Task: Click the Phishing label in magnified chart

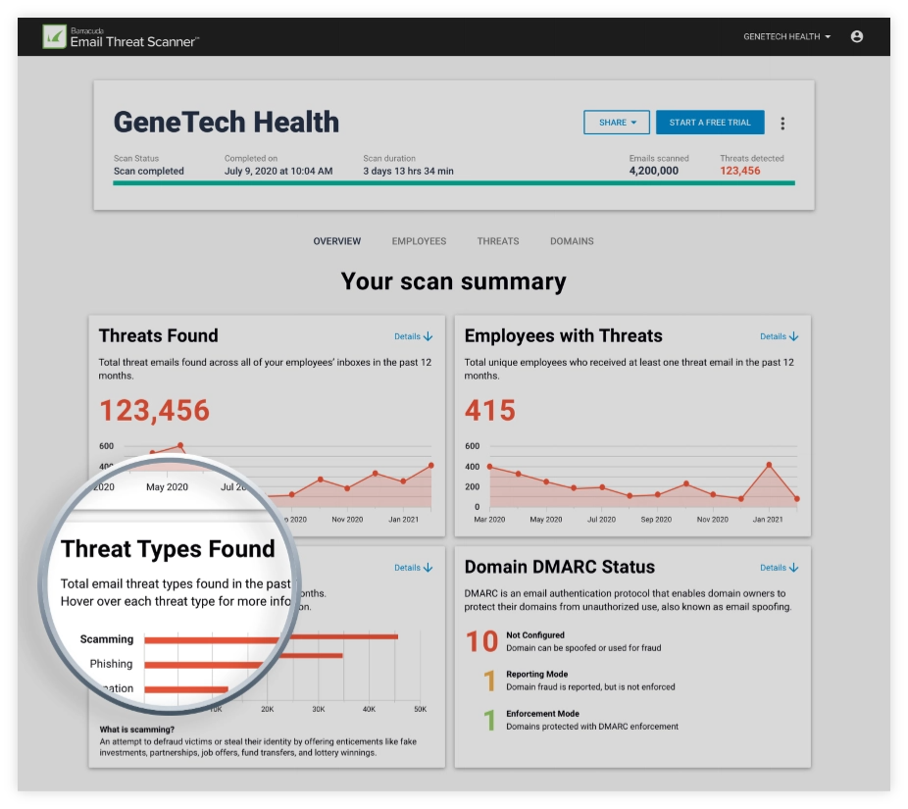Action: 111,664
